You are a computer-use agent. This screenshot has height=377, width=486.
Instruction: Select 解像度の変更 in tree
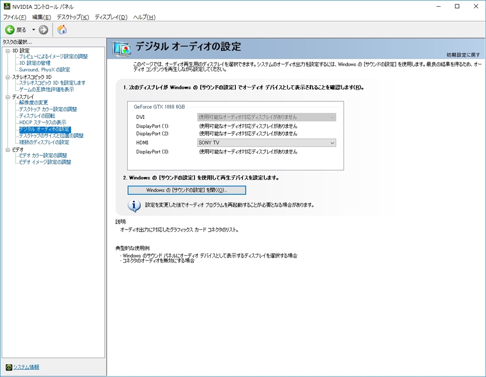point(34,102)
